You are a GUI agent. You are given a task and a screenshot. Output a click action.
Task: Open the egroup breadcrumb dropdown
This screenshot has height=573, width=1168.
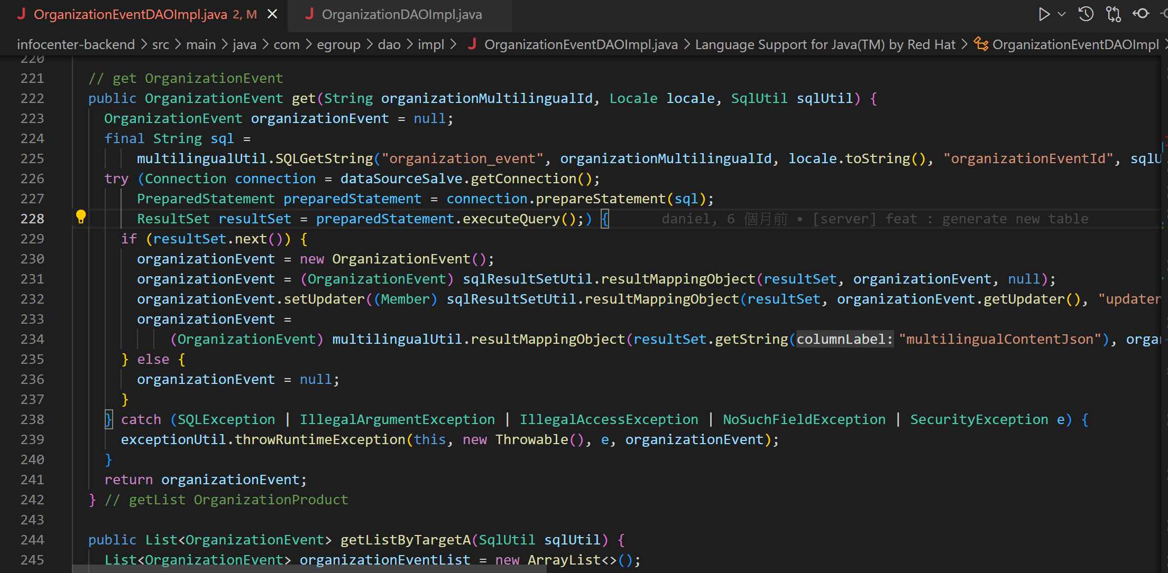(338, 44)
